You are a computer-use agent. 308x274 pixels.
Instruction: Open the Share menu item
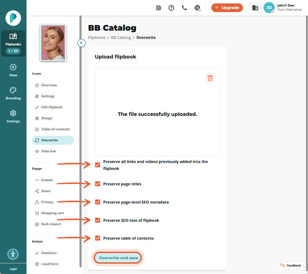pyautogui.click(x=53, y=191)
